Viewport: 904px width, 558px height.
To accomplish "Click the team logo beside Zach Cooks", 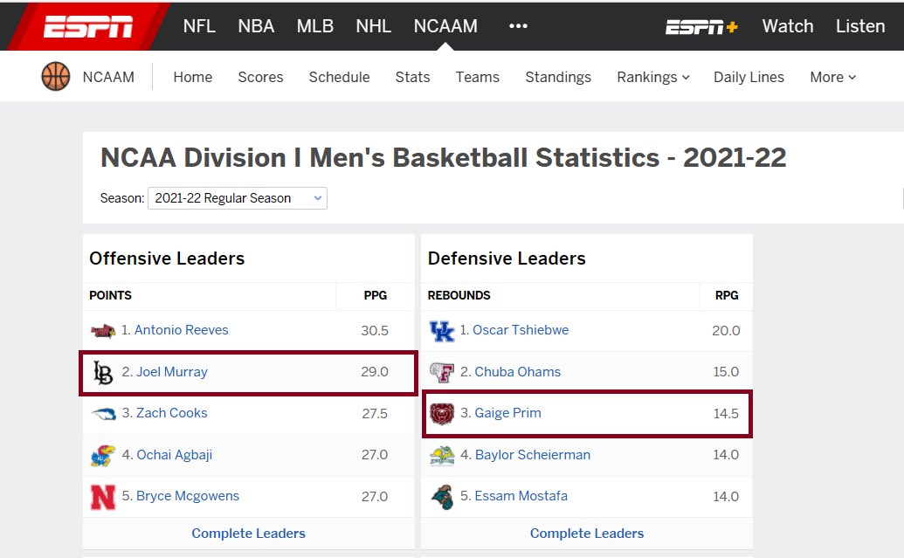I will pos(104,414).
